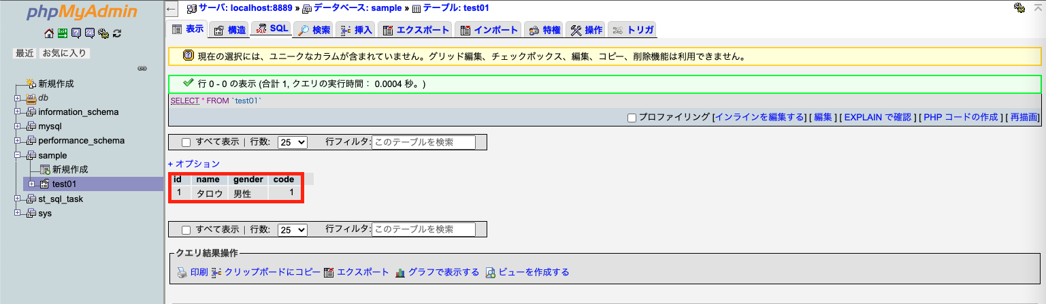Open the SQL documentation icon in sidebar

tap(89, 33)
